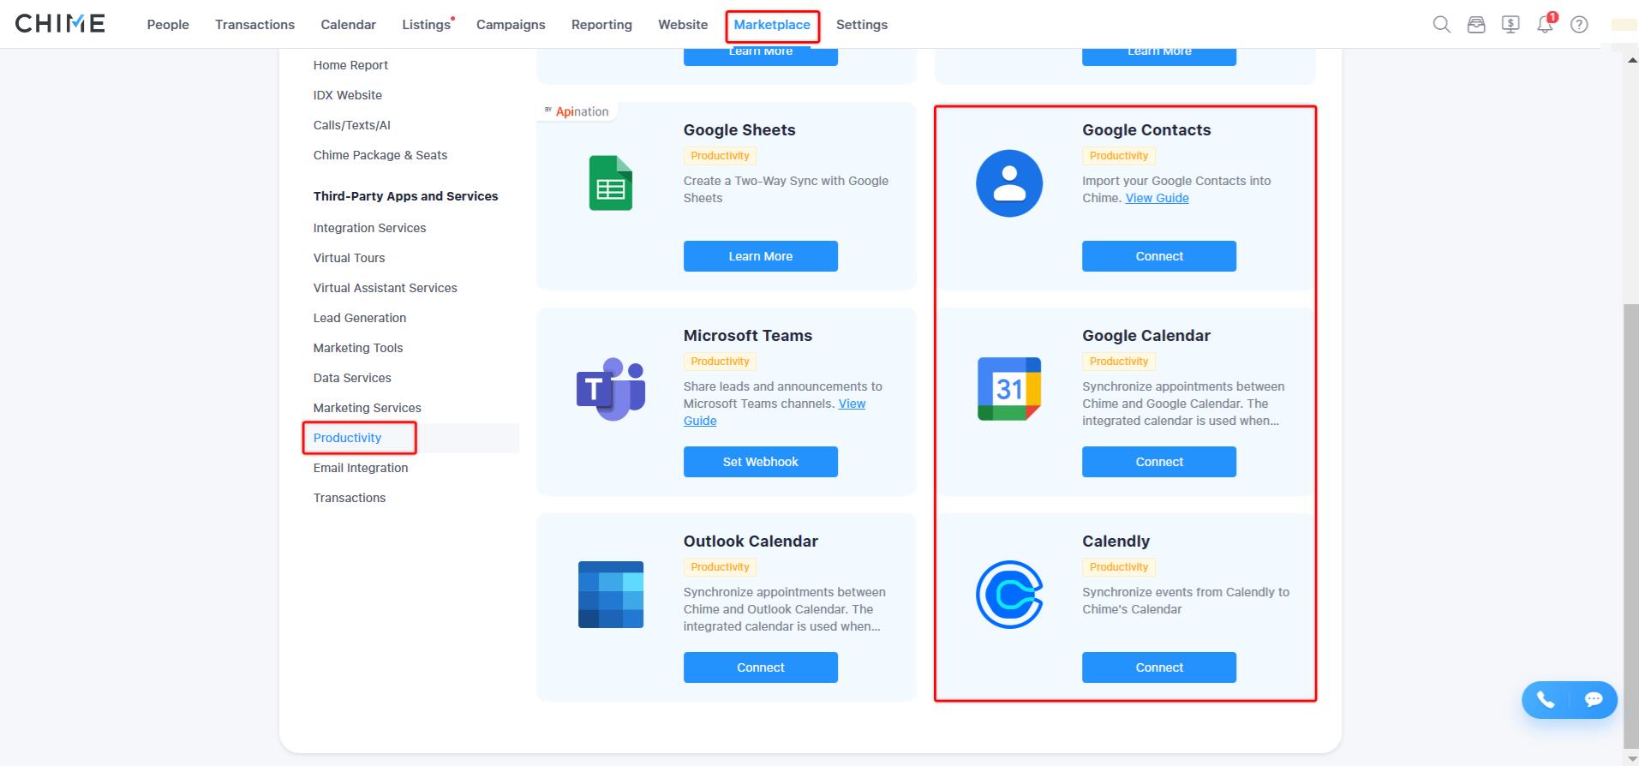Click the Outlook Calendar card title
Screen dimensions: 1639x766
click(x=751, y=542)
